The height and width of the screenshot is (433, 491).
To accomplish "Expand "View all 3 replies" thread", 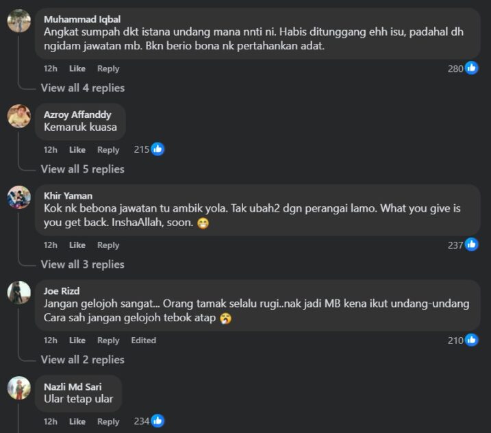I will click(82, 264).
